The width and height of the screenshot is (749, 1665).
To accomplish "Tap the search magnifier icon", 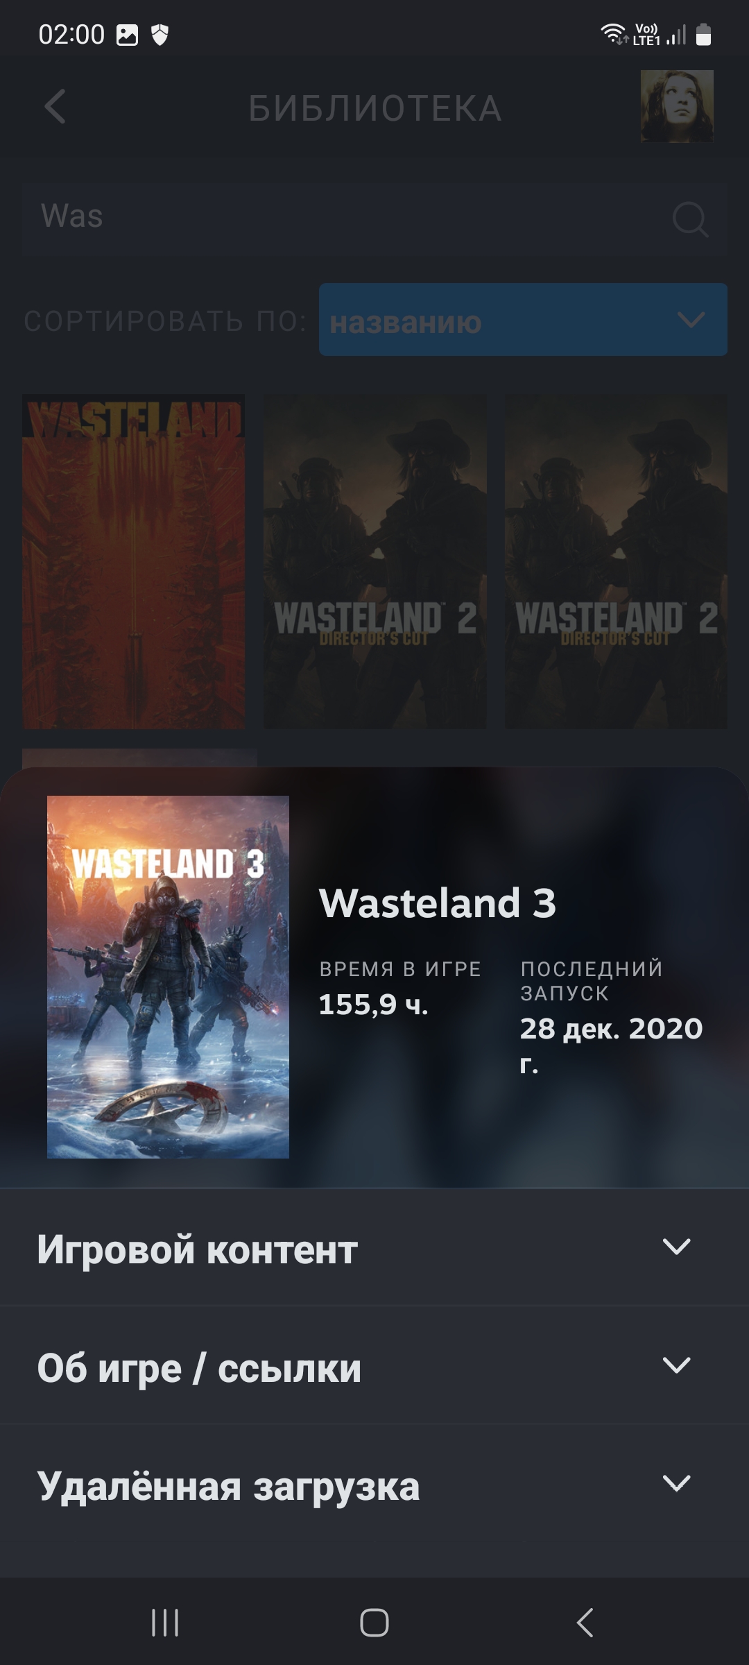I will tap(690, 219).
